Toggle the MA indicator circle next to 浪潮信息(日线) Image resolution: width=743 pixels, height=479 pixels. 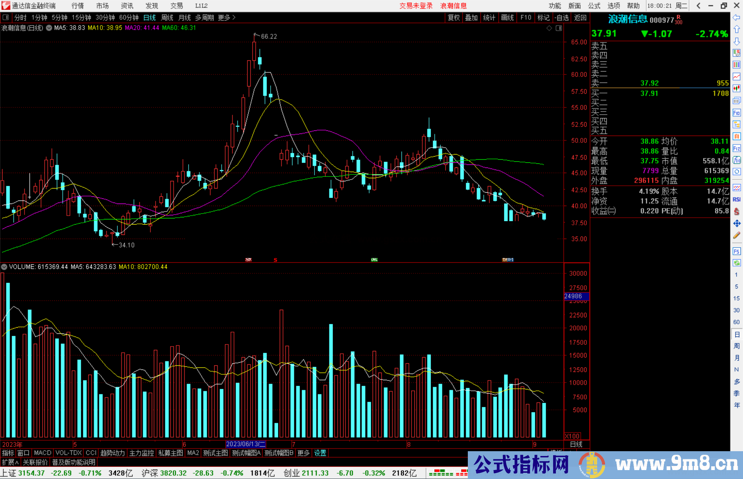coord(49,28)
